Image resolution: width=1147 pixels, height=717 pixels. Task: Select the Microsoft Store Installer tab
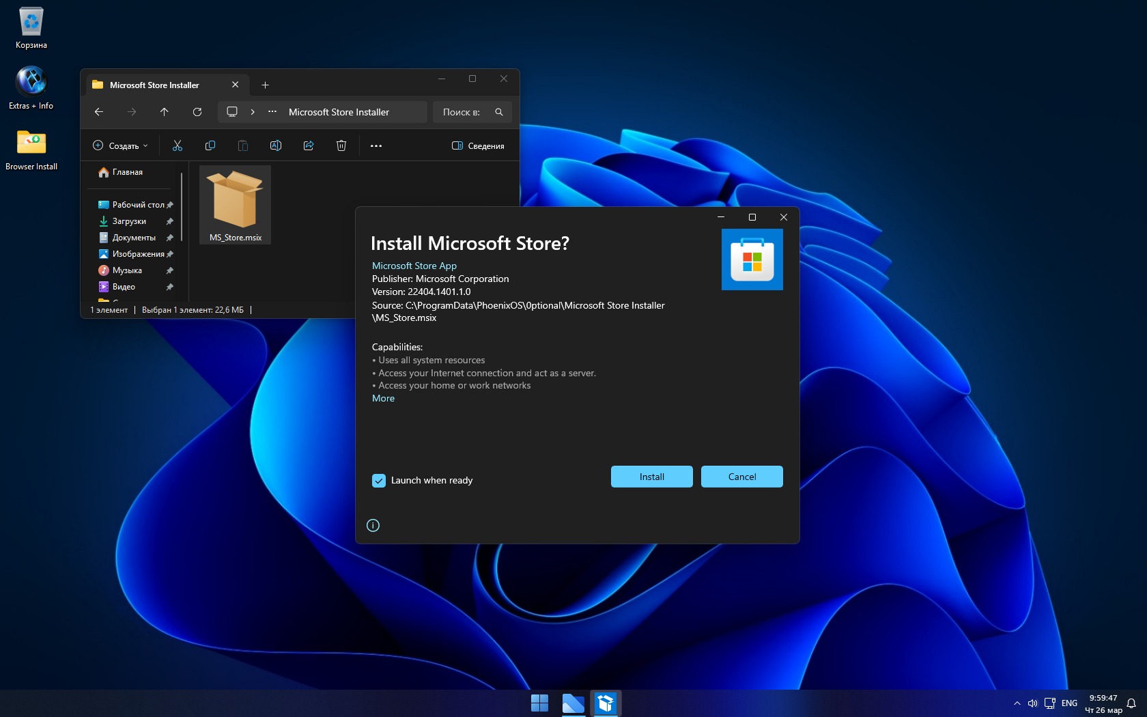click(155, 85)
